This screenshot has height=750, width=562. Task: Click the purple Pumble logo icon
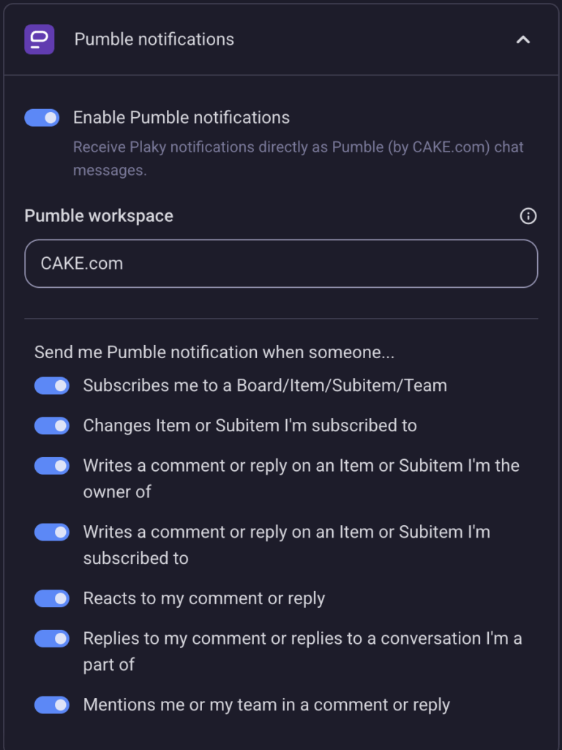point(40,40)
